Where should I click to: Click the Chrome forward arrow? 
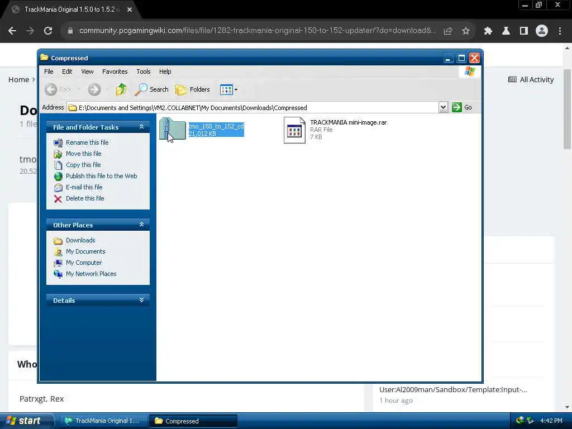tap(30, 31)
